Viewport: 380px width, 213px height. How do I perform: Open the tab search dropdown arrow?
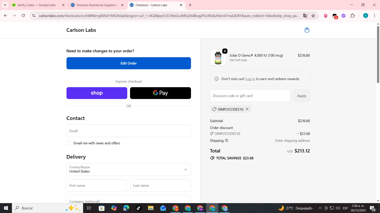coord(5,5)
